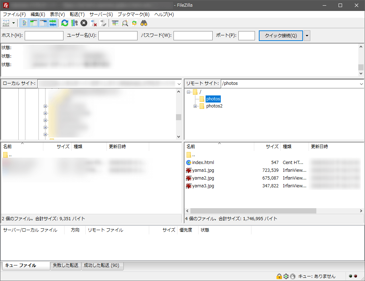365x281 pixels.
Task: Toggle the transfer queue display
Action: (53, 23)
